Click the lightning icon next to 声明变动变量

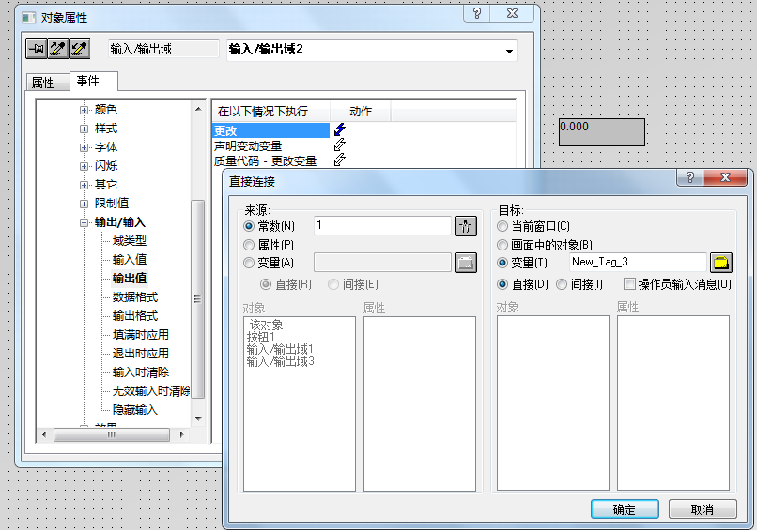[340, 144]
